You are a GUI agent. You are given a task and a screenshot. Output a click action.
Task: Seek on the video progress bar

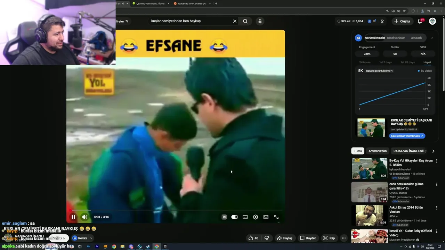pyautogui.click(x=176, y=210)
